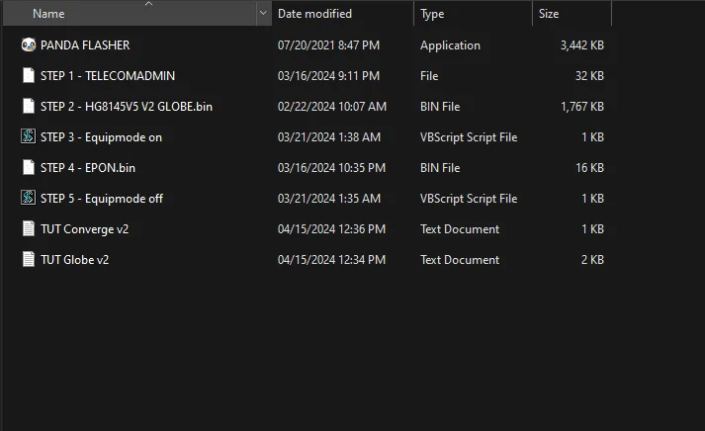Sort files by Date modified column header
This screenshot has height=431, width=705.
[314, 14]
